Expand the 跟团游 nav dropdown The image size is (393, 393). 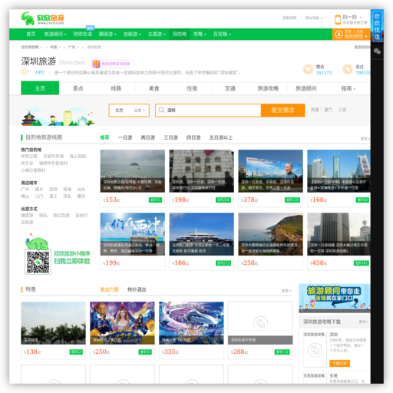pyautogui.click(x=107, y=34)
